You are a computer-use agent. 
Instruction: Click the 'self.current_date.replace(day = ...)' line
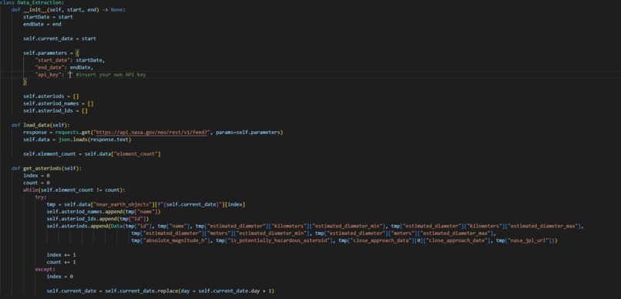pyautogui.click(x=160, y=291)
